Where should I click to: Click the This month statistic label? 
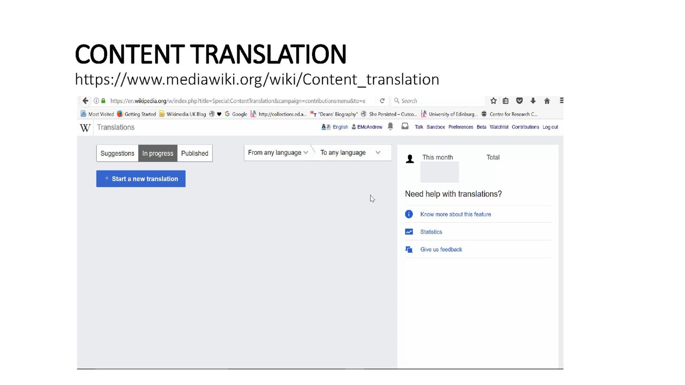click(x=438, y=157)
